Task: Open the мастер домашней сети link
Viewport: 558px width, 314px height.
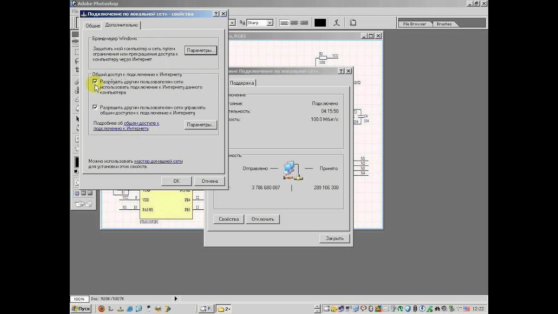Action: click(x=158, y=161)
